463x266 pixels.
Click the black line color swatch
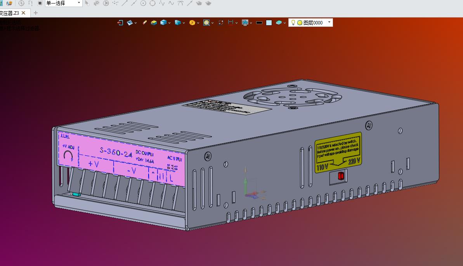259,23
